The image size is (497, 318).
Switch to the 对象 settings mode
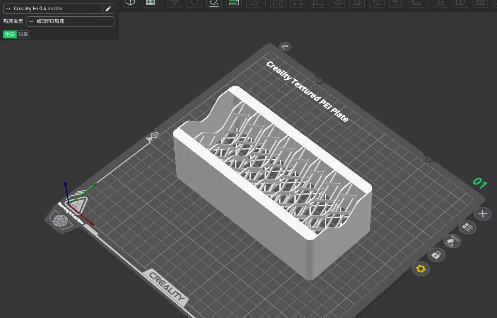23,34
